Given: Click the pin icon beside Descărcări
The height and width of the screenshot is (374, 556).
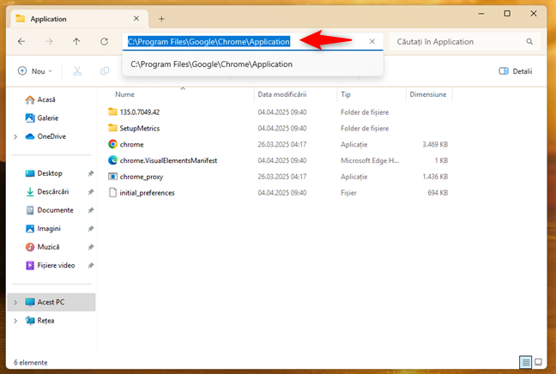Looking at the screenshot, I should (91, 192).
